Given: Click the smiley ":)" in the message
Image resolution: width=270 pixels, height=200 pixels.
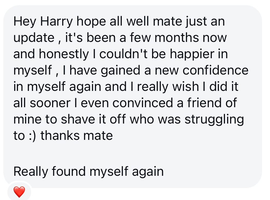Looking at the screenshot, I should (33, 135).
